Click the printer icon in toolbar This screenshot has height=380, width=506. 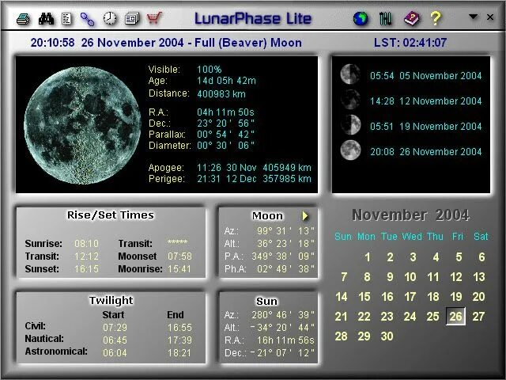[x=23, y=19]
